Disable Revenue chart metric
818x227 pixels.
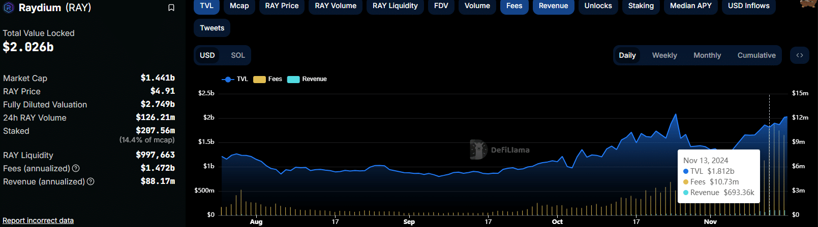(554, 6)
